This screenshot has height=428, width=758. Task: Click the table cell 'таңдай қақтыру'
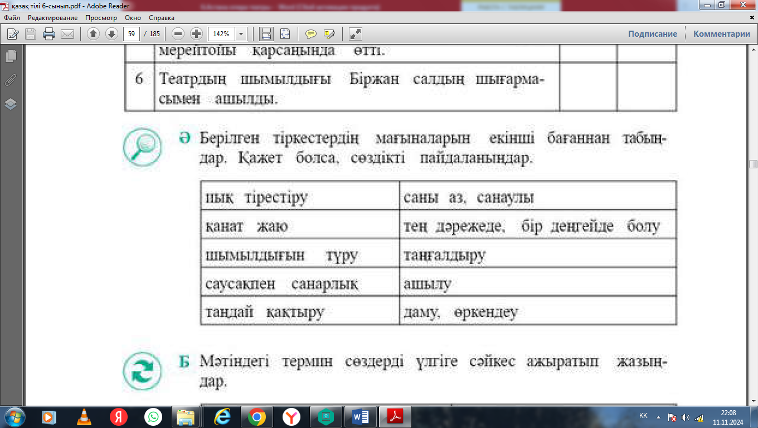tap(300, 312)
